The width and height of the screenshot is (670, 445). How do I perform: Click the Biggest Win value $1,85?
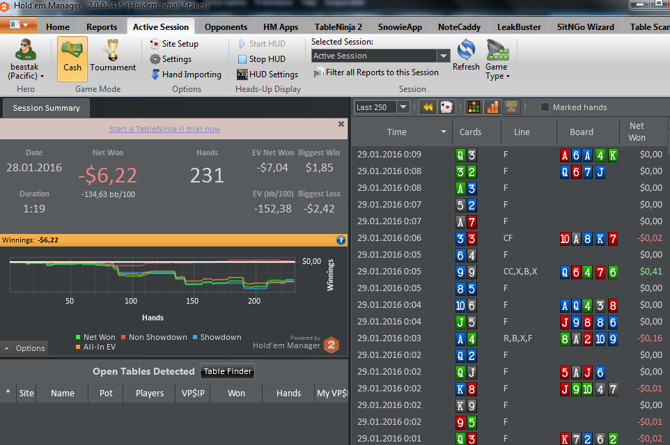(319, 168)
